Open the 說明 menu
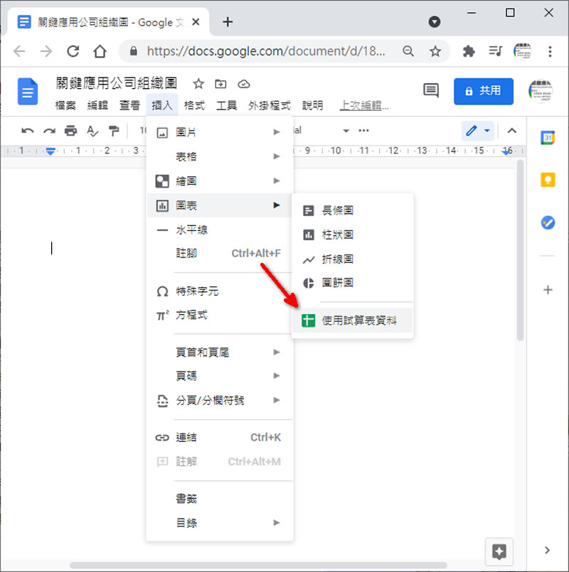This screenshot has width=569, height=572. pos(313,105)
